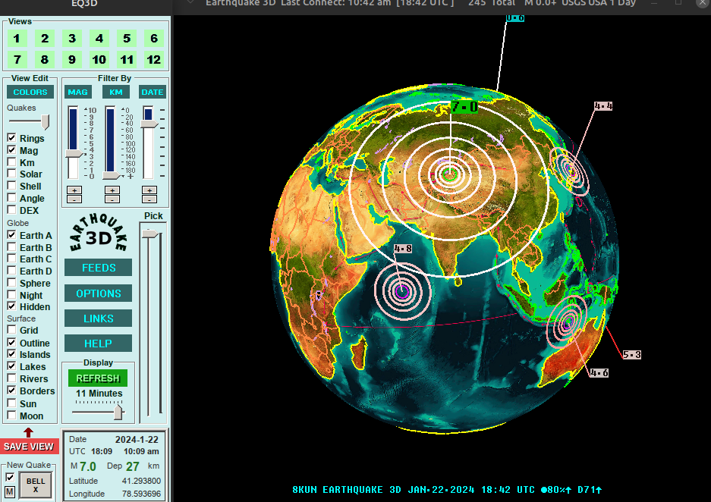Select view preset 12
Screen dimensions: 711x502
[154, 59]
